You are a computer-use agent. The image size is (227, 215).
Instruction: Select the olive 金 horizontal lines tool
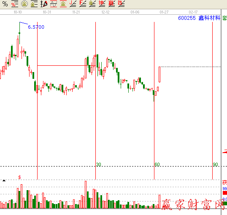point(34,4)
